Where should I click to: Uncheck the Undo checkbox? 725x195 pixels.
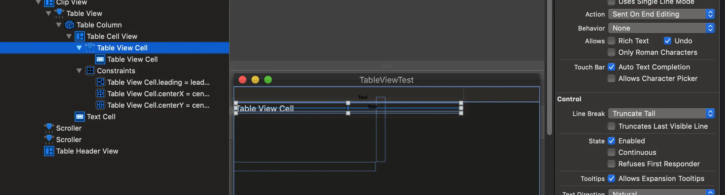click(x=668, y=41)
